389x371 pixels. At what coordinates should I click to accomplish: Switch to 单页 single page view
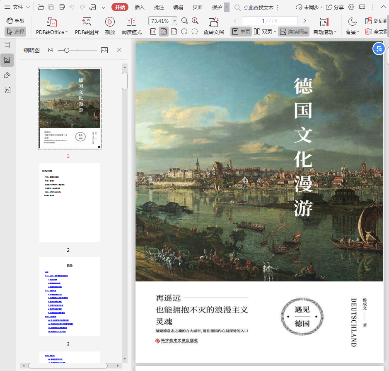point(241,32)
